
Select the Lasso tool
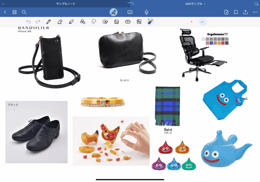[94, 22]
